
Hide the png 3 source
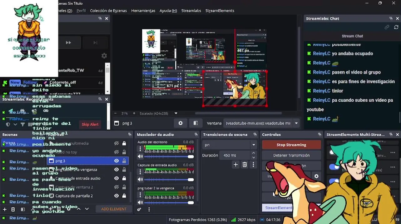point(116,161)
